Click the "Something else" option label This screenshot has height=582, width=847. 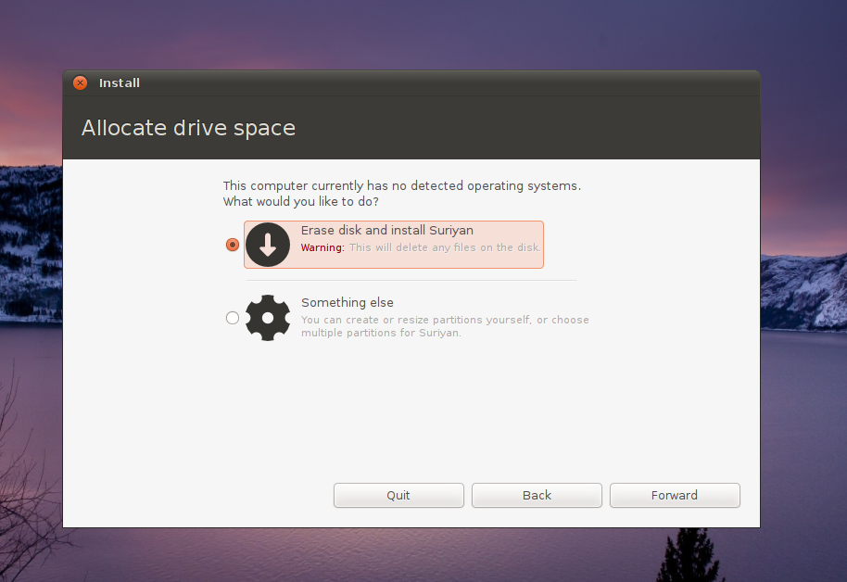[x=348, y=303]
